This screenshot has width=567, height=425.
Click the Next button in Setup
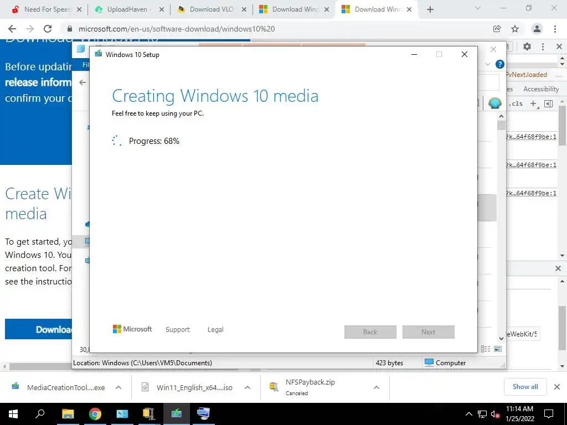429,332
